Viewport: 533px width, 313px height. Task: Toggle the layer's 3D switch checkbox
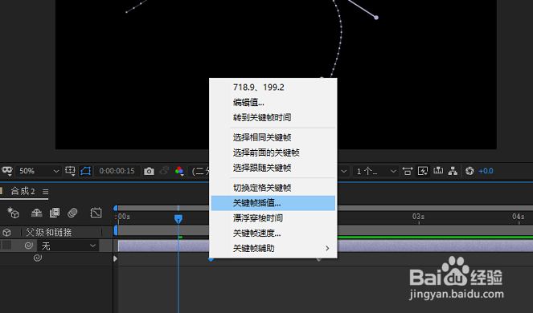6,246
